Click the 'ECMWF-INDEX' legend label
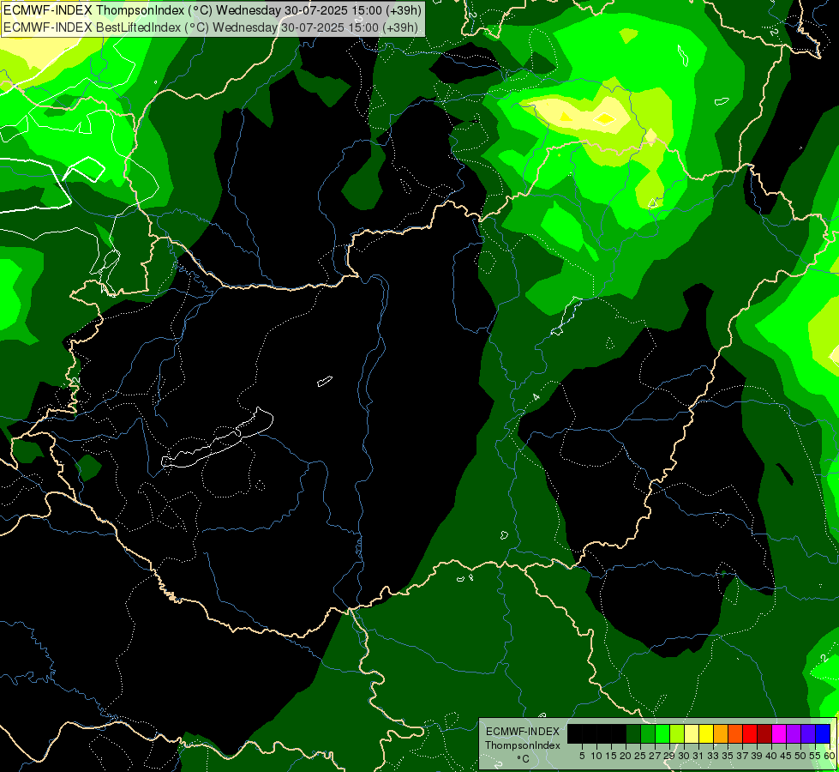Image resolution: width=839 pixels, height=772 pixels. point(523,732)
